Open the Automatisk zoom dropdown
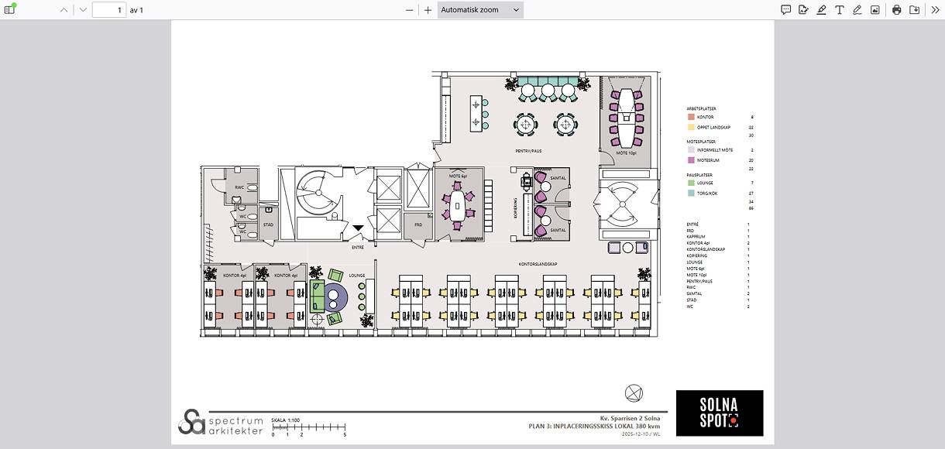The height and width of the screenshot is (449, 945). (x=480, y=10)
